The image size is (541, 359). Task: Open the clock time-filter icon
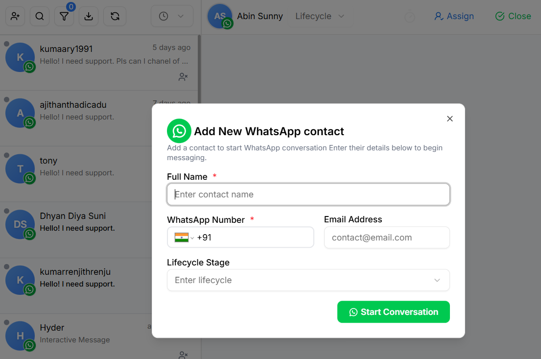point(163,16)
